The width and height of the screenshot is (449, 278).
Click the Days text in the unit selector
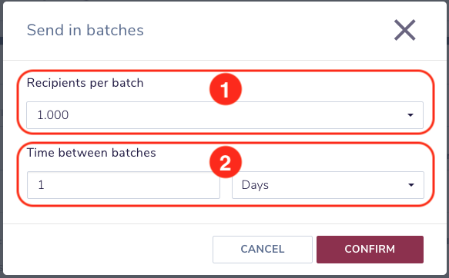pyautogui.click(x=255, y=185)
